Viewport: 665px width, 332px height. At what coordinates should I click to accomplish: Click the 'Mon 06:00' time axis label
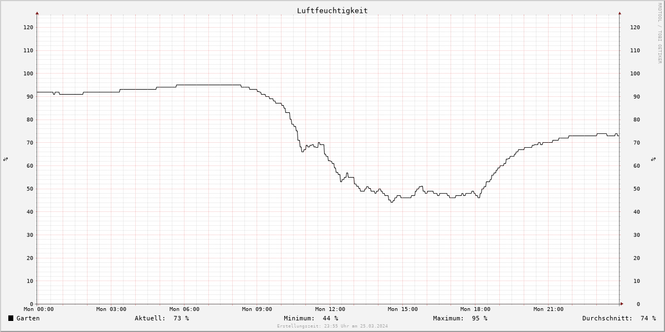[185, 309]
